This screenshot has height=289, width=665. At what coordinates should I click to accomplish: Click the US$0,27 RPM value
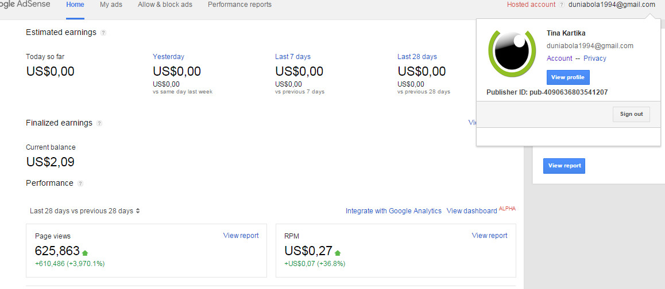[308, 251]
